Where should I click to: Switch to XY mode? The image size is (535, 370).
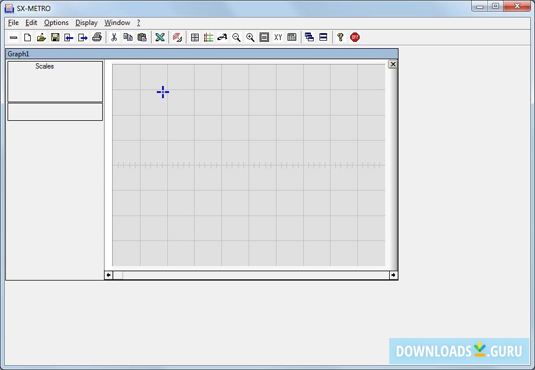pos(278,37)
